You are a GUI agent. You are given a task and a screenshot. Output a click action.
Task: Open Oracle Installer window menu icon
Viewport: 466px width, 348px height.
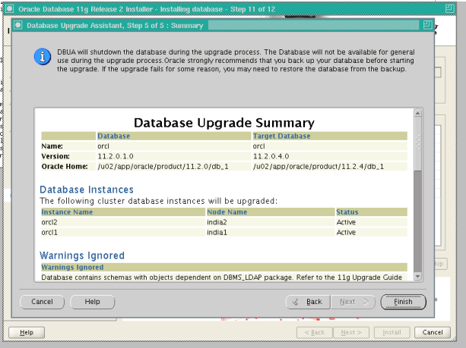point(10,8)
